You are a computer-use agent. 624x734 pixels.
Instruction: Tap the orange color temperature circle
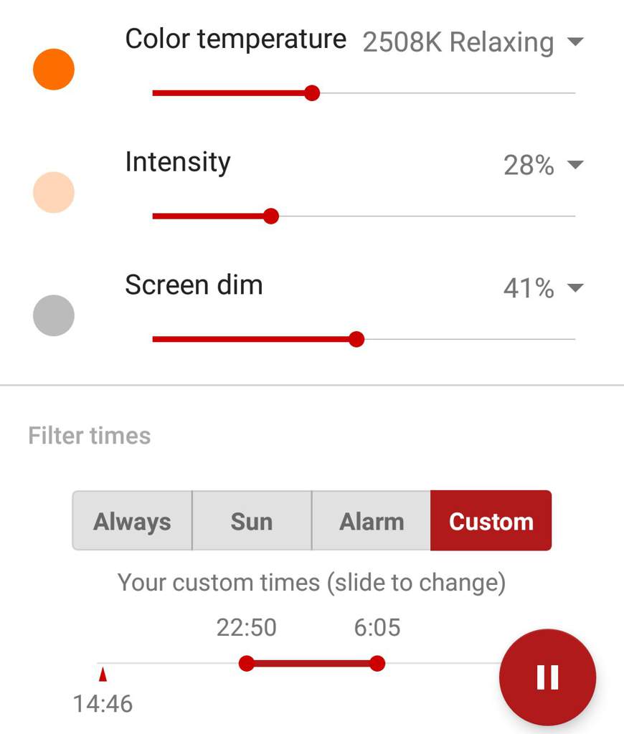(x=53, y=70)
